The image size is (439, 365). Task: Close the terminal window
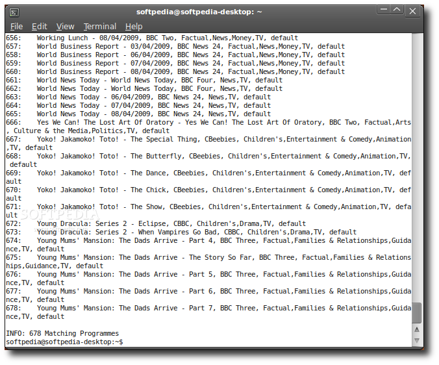(x=412, y=11)
